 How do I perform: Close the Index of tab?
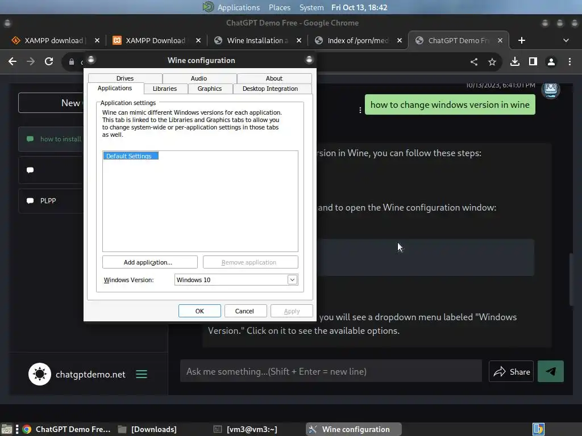[400, 40]
